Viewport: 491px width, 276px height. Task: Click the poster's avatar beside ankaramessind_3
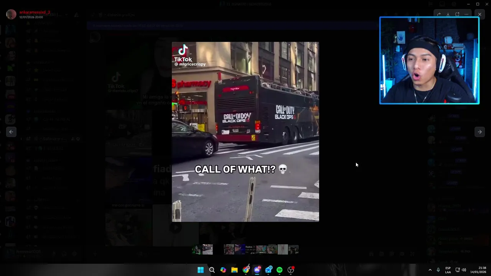coord(11,15)
